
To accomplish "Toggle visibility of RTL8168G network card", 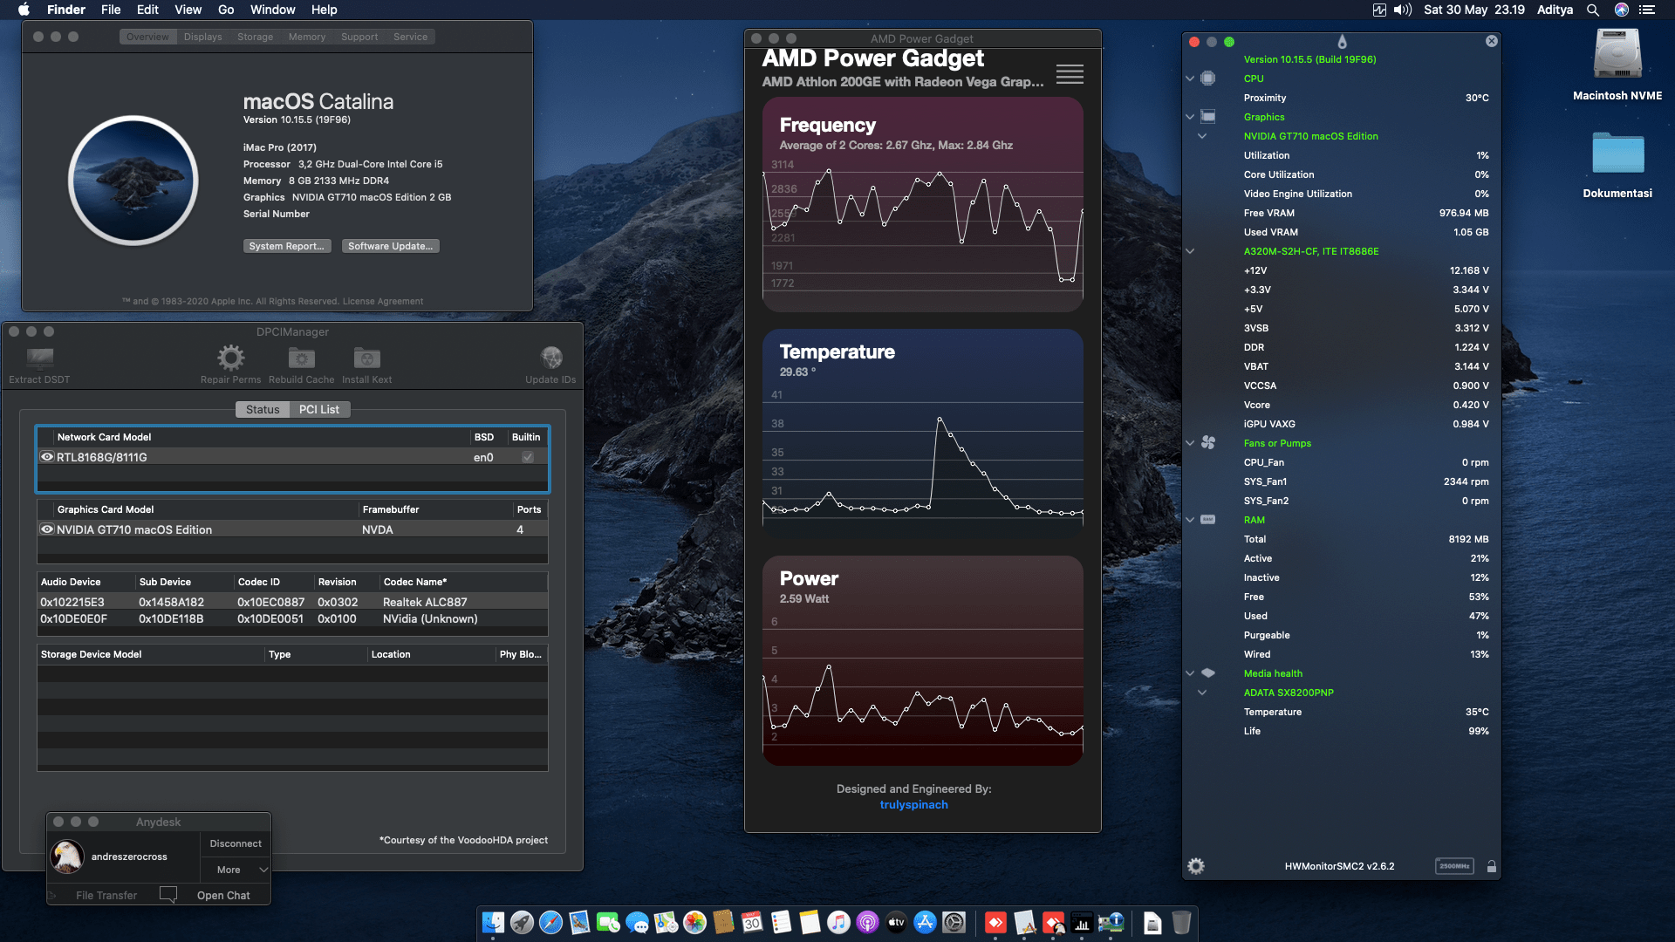I will pos(46,457).
